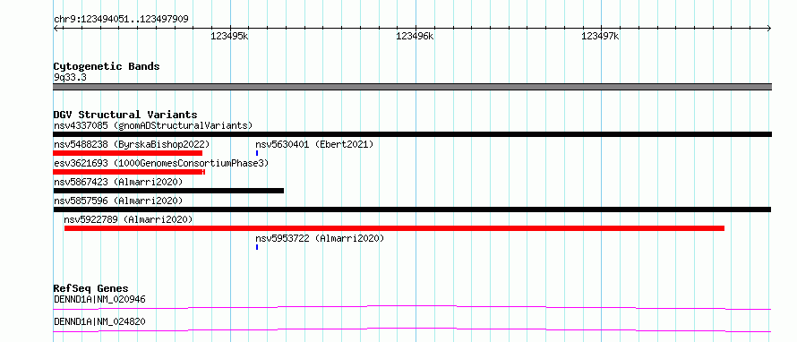
Task: Click the 9q33.3 band label
Action: [70, 78]
